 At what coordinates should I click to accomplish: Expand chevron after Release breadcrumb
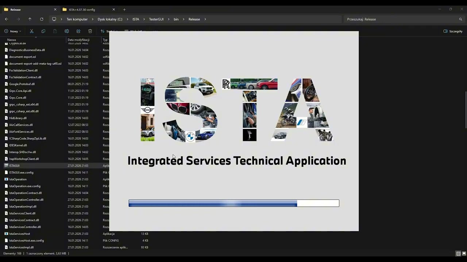[205, 19]
